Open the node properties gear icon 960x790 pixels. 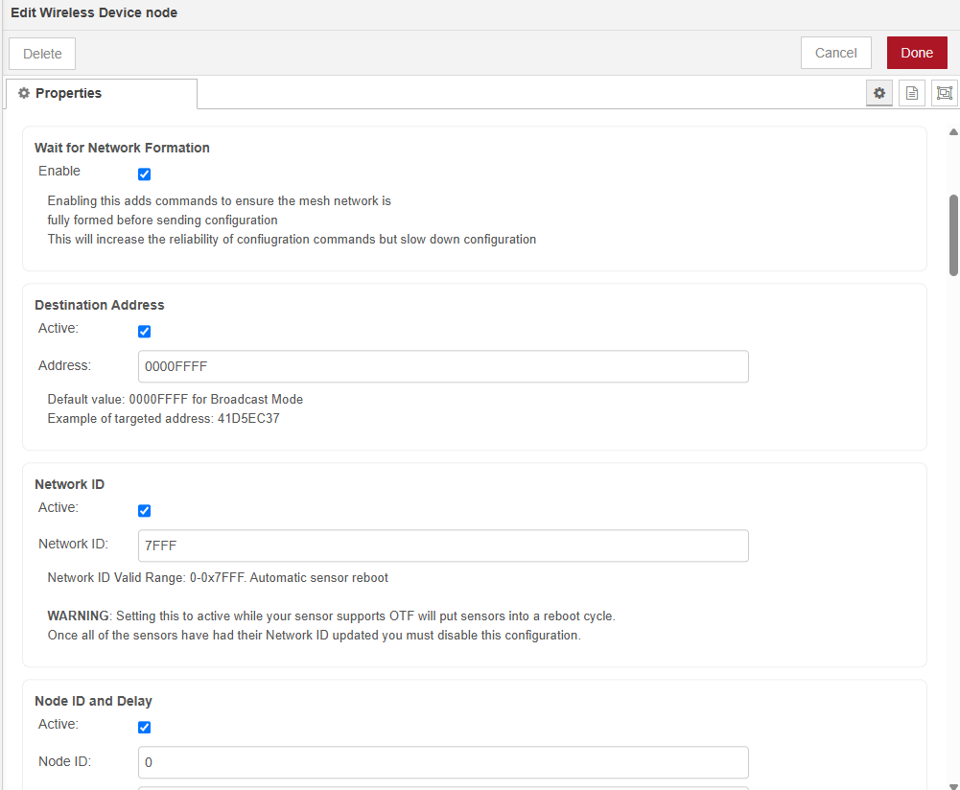pyautogui.click(x=879, y=93)
